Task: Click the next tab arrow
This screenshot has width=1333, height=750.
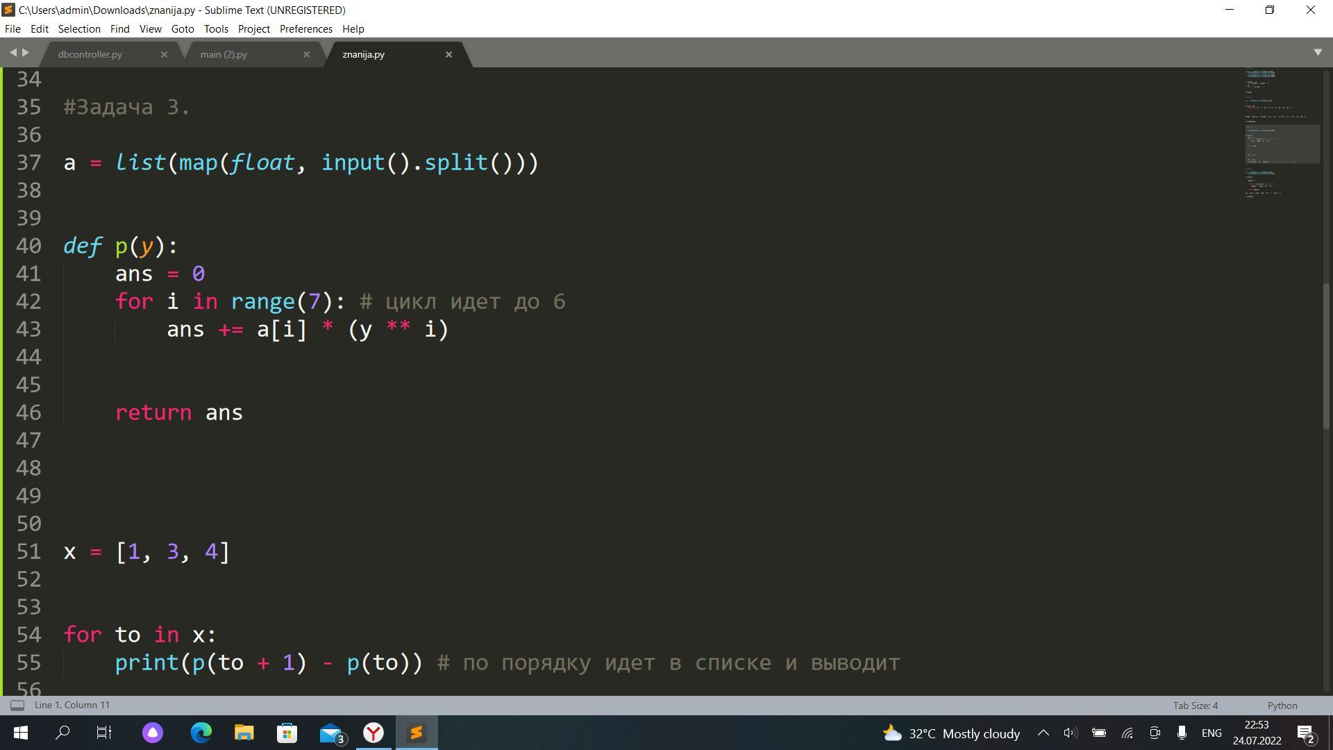Action: pyautogui.click(x=26, y=53)
